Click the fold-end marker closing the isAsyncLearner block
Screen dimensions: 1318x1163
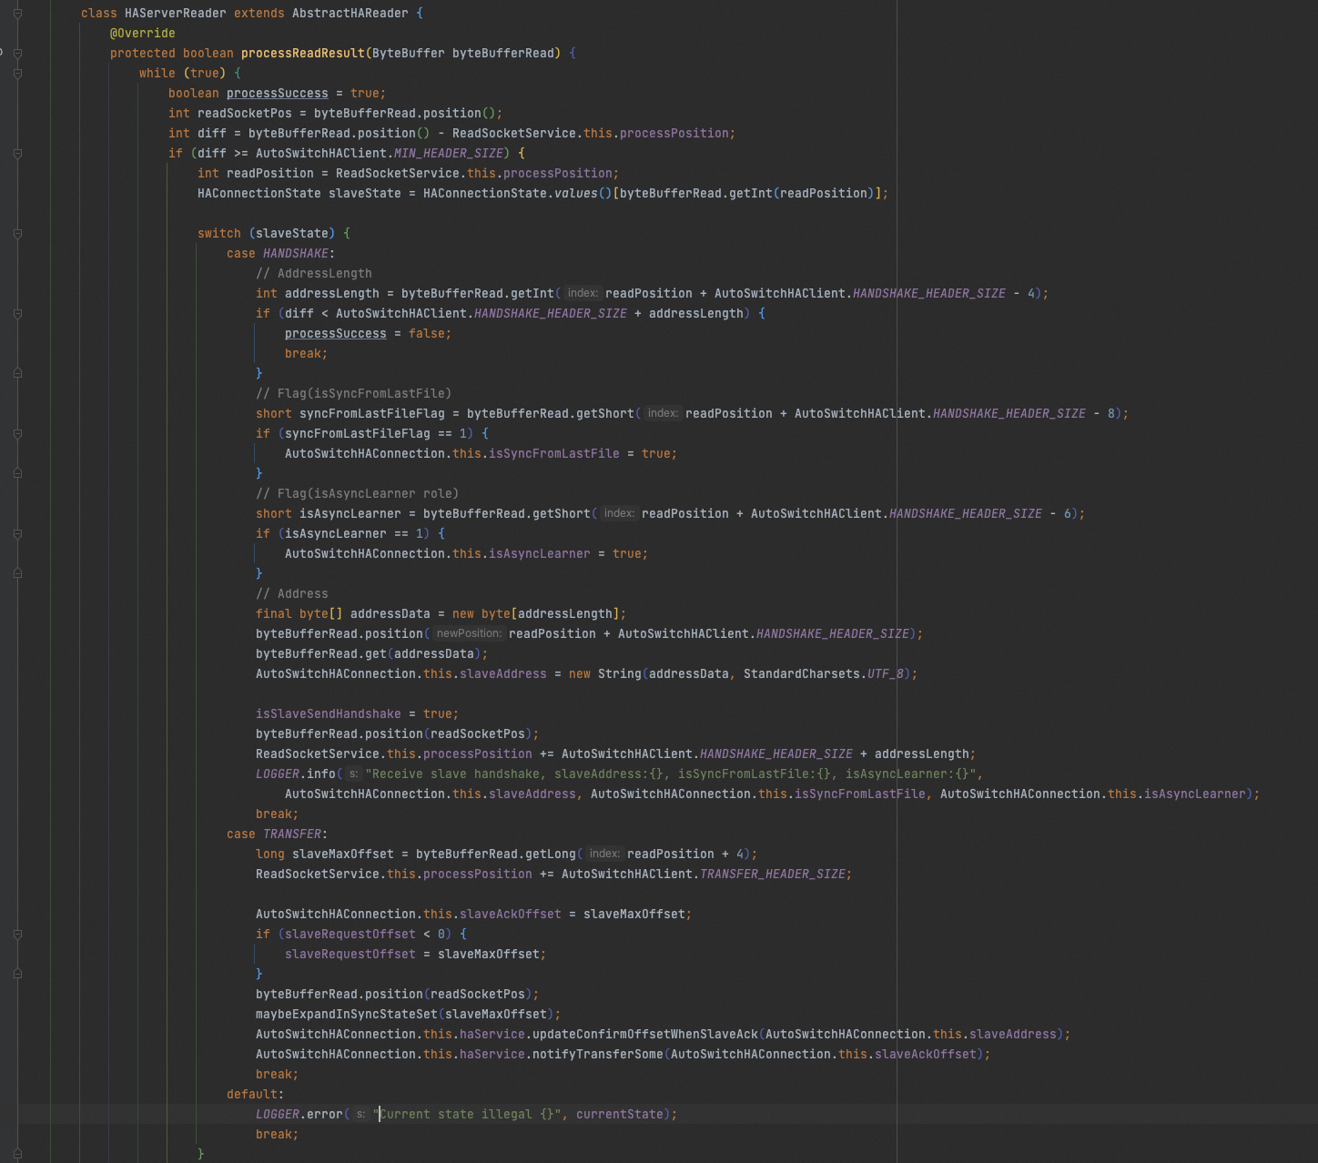tap(17, 573)
